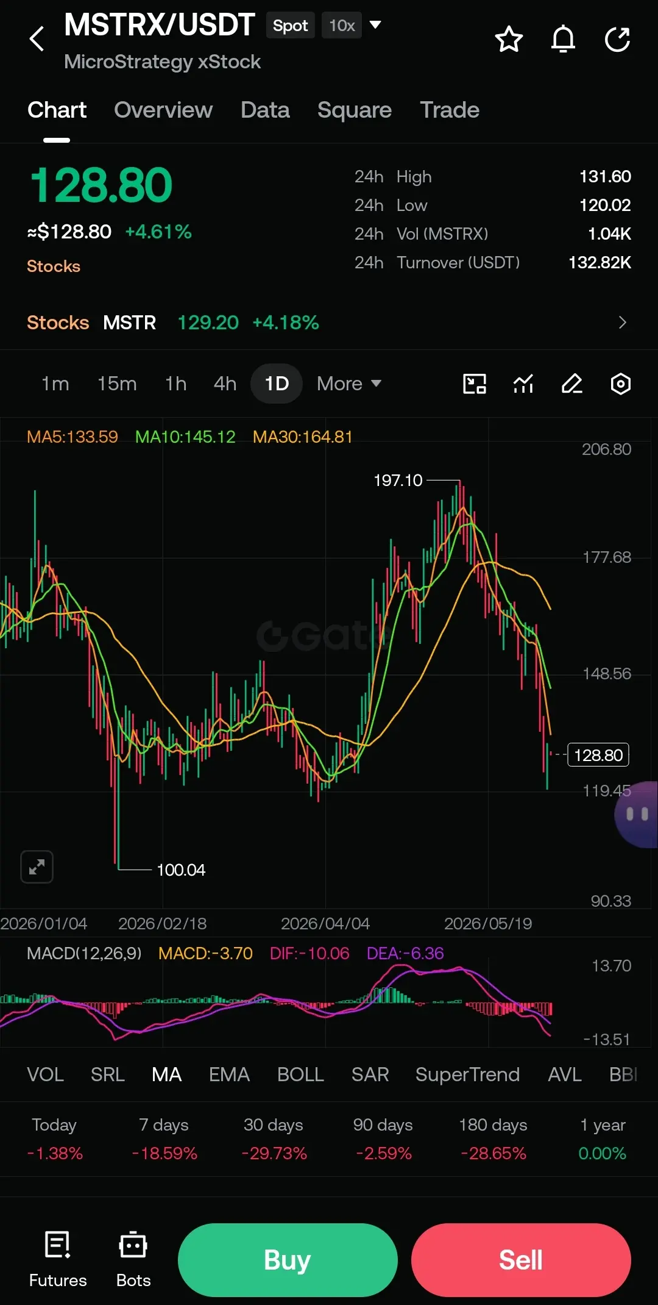Switch to the Chart tab
Viewport: 658px width, 1305px height.
tap(57, 110)
